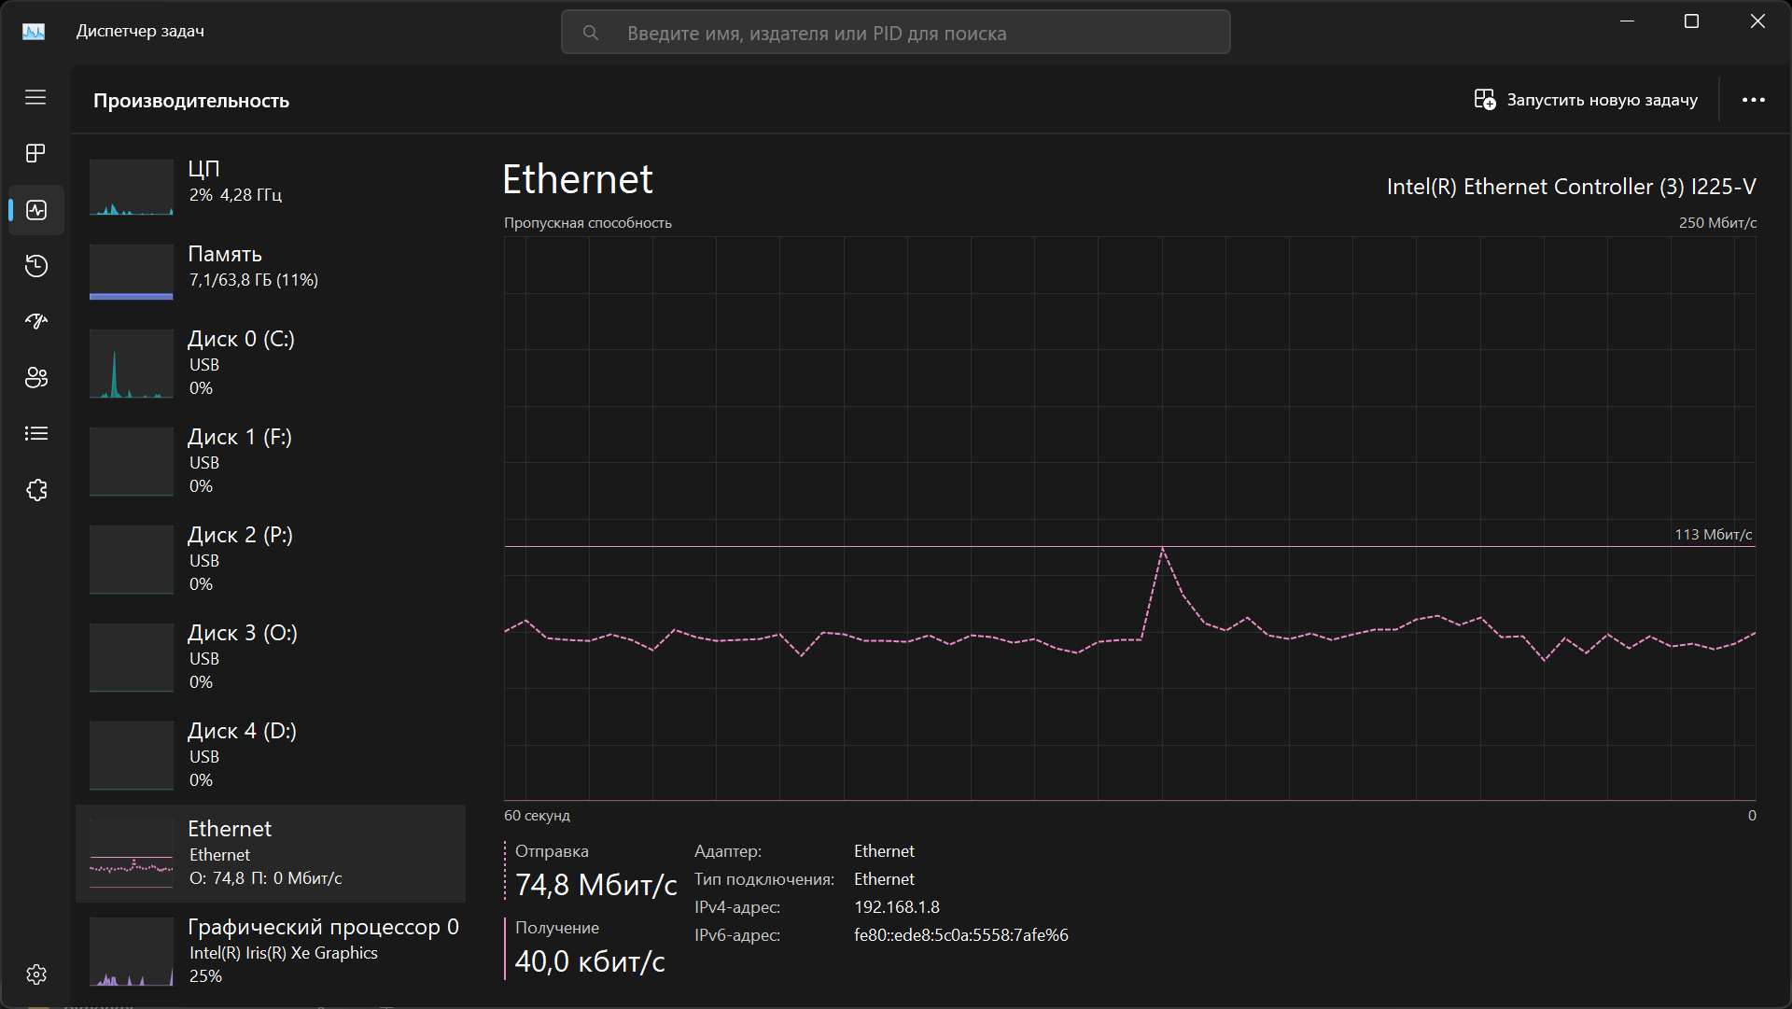Select Диск 2 (P:) in the list
This screenshot has width=1792, height=1009.
point(271,558)
